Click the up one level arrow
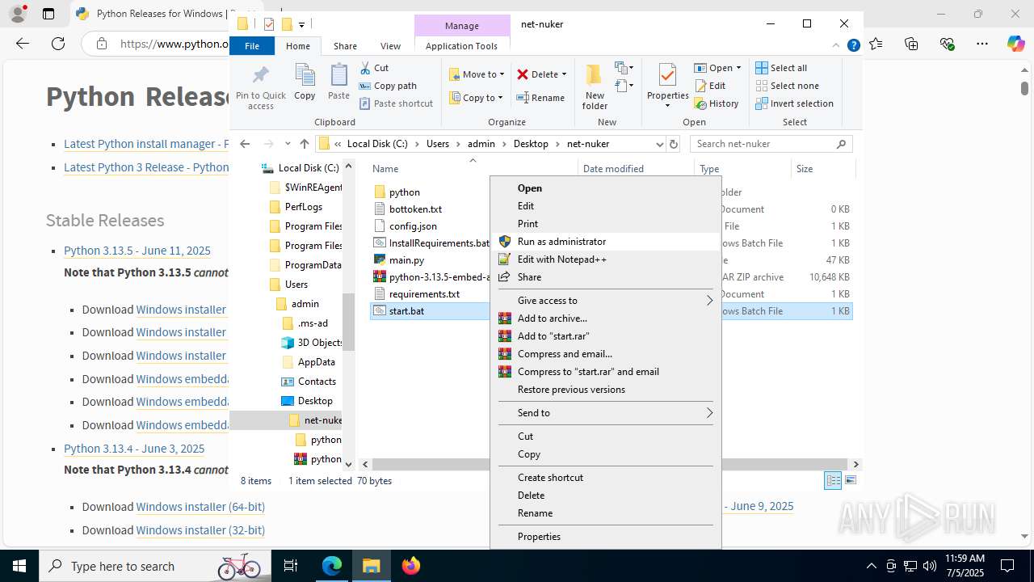1034x582 pixels. (304, 144)
